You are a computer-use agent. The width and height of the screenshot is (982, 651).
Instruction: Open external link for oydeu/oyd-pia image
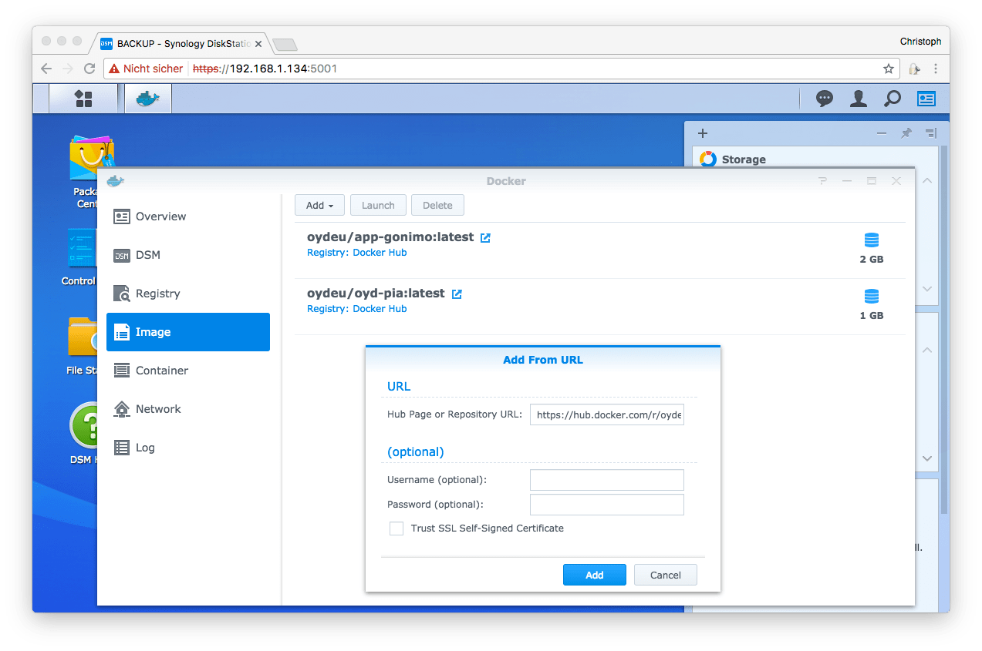(457, 294)
